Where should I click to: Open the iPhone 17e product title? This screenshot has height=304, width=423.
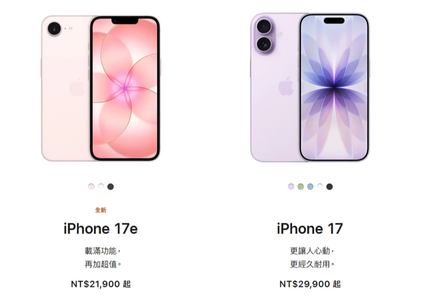click(100, 229)
